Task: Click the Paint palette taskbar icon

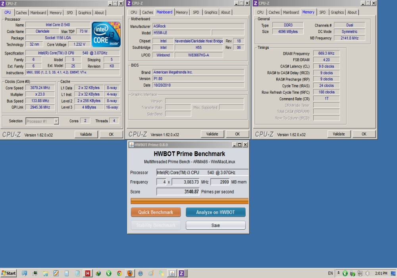Action: pyautogui.click(x=151, y=273)
